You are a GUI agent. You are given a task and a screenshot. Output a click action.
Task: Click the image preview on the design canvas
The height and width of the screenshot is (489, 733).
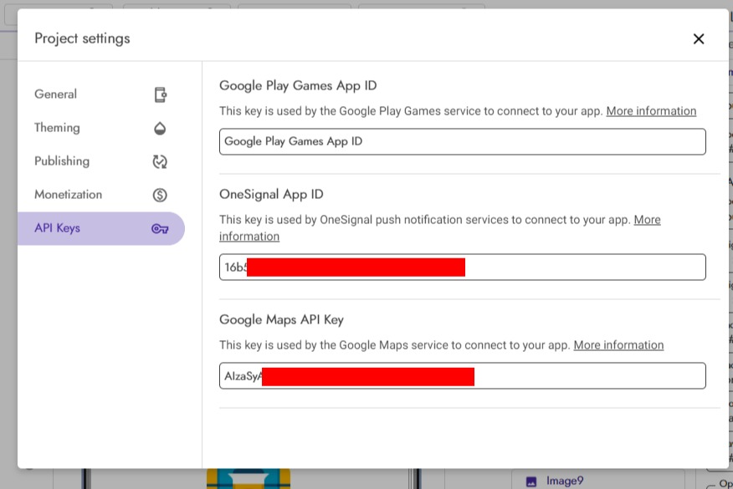(248, 479)
